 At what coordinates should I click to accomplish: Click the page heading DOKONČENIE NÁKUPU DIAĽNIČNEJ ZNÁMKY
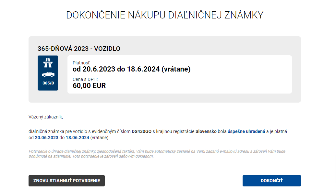coord(165,15)
